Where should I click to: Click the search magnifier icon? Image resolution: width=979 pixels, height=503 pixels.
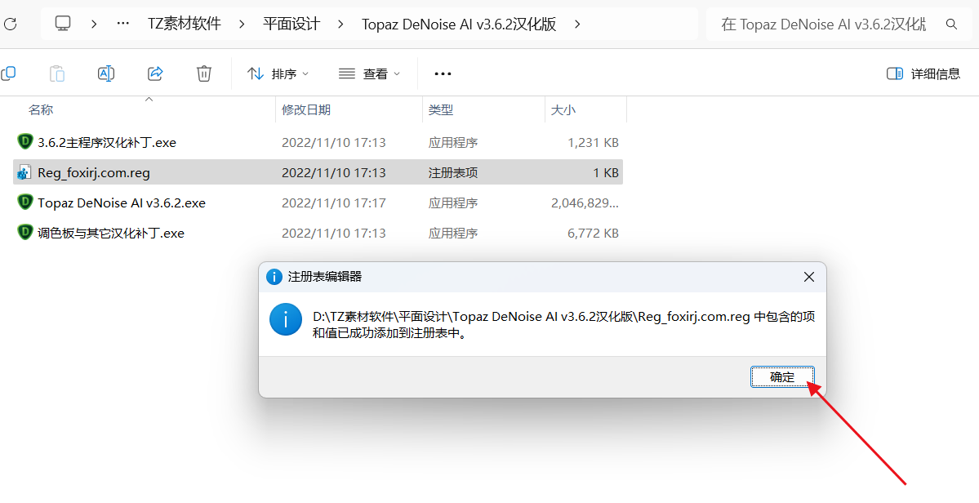click(x=951, y=24)
